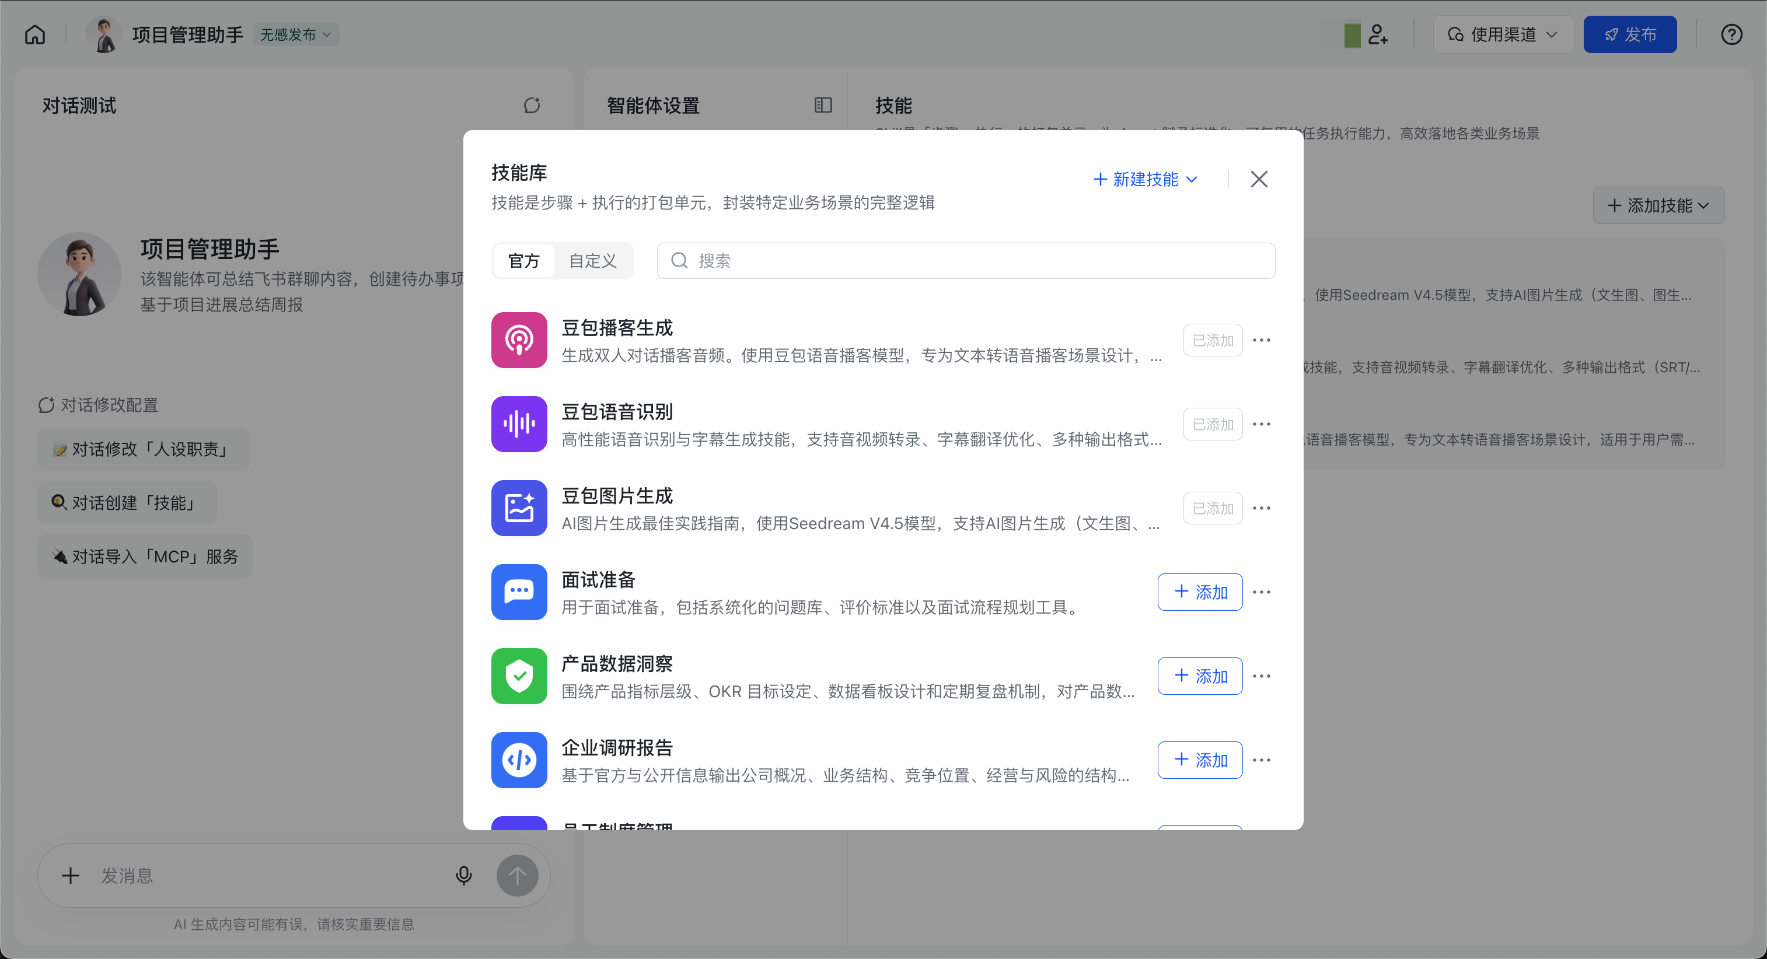1767x959 pixels.
Task: Open more options for 豆包播客生成
Action: point(1261,340)
